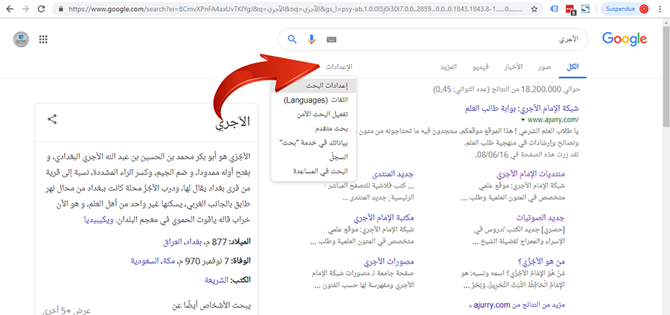The height and width of the screenshot is (315, 670).
Task: Open the مصورات الآجري sitelink
Action: click(x=389, y=261)
